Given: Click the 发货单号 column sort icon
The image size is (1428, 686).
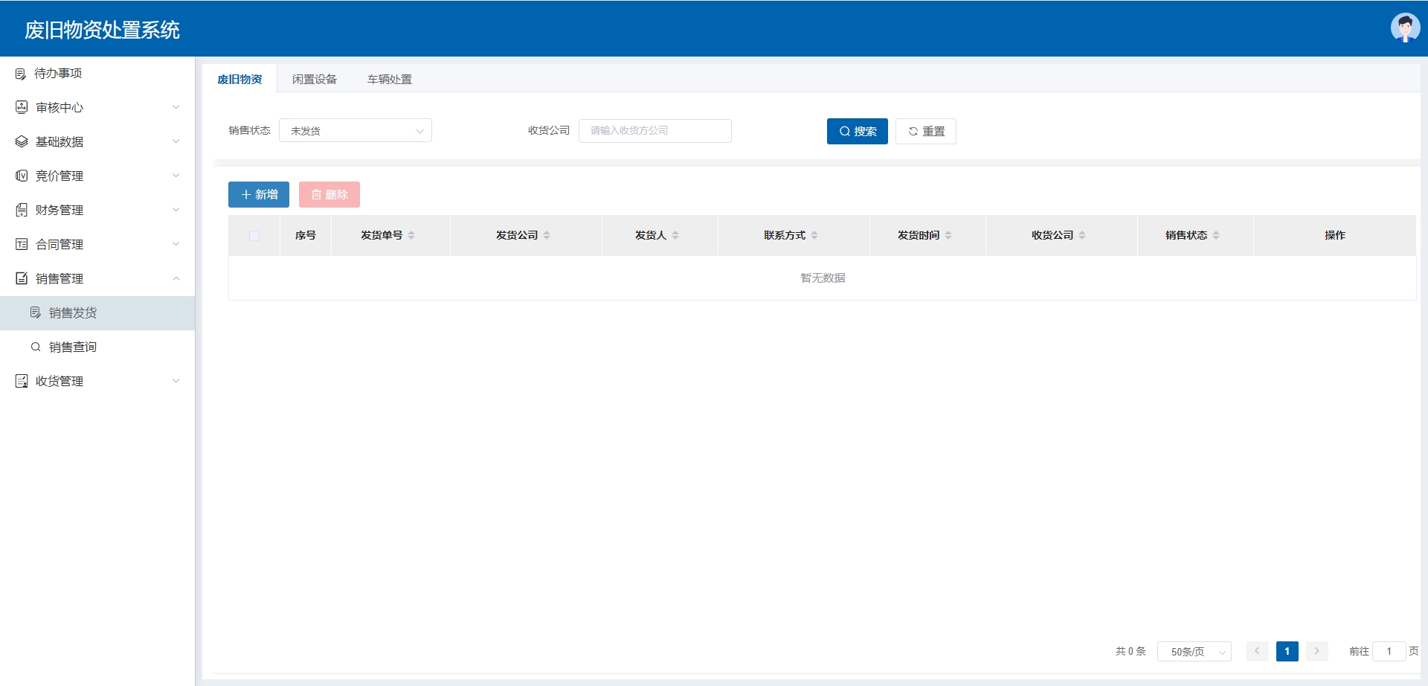Looking at the screenshot, I should pos(411,235).
